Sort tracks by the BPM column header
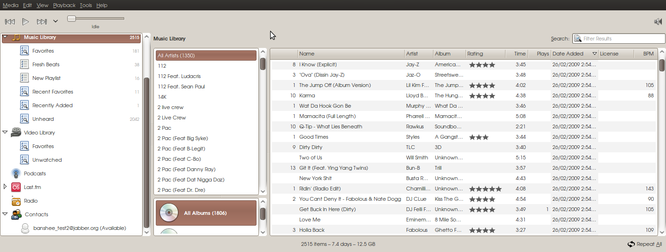The height and width of the screenshot is (252, 666). pos(645,54)
